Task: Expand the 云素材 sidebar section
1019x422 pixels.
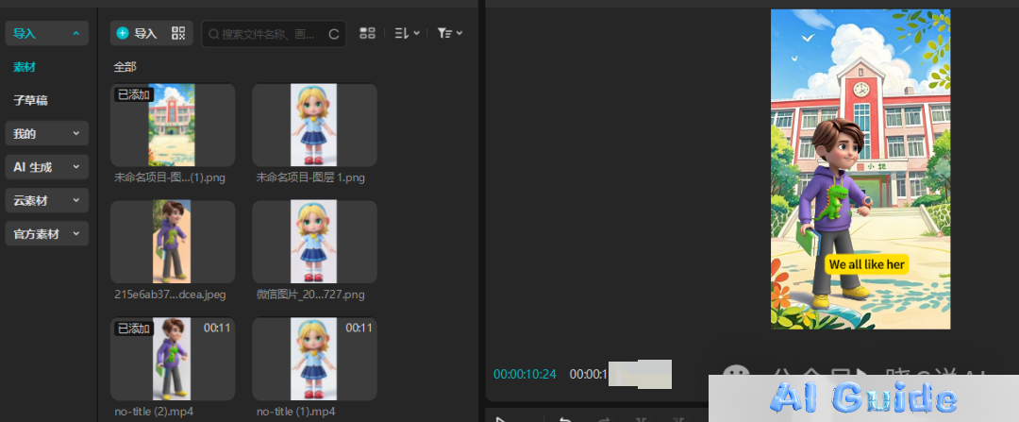Action: point(46,200)
